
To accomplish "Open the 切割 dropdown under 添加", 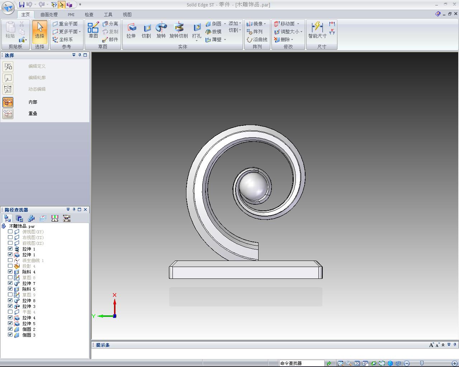I will coord(235,30).
